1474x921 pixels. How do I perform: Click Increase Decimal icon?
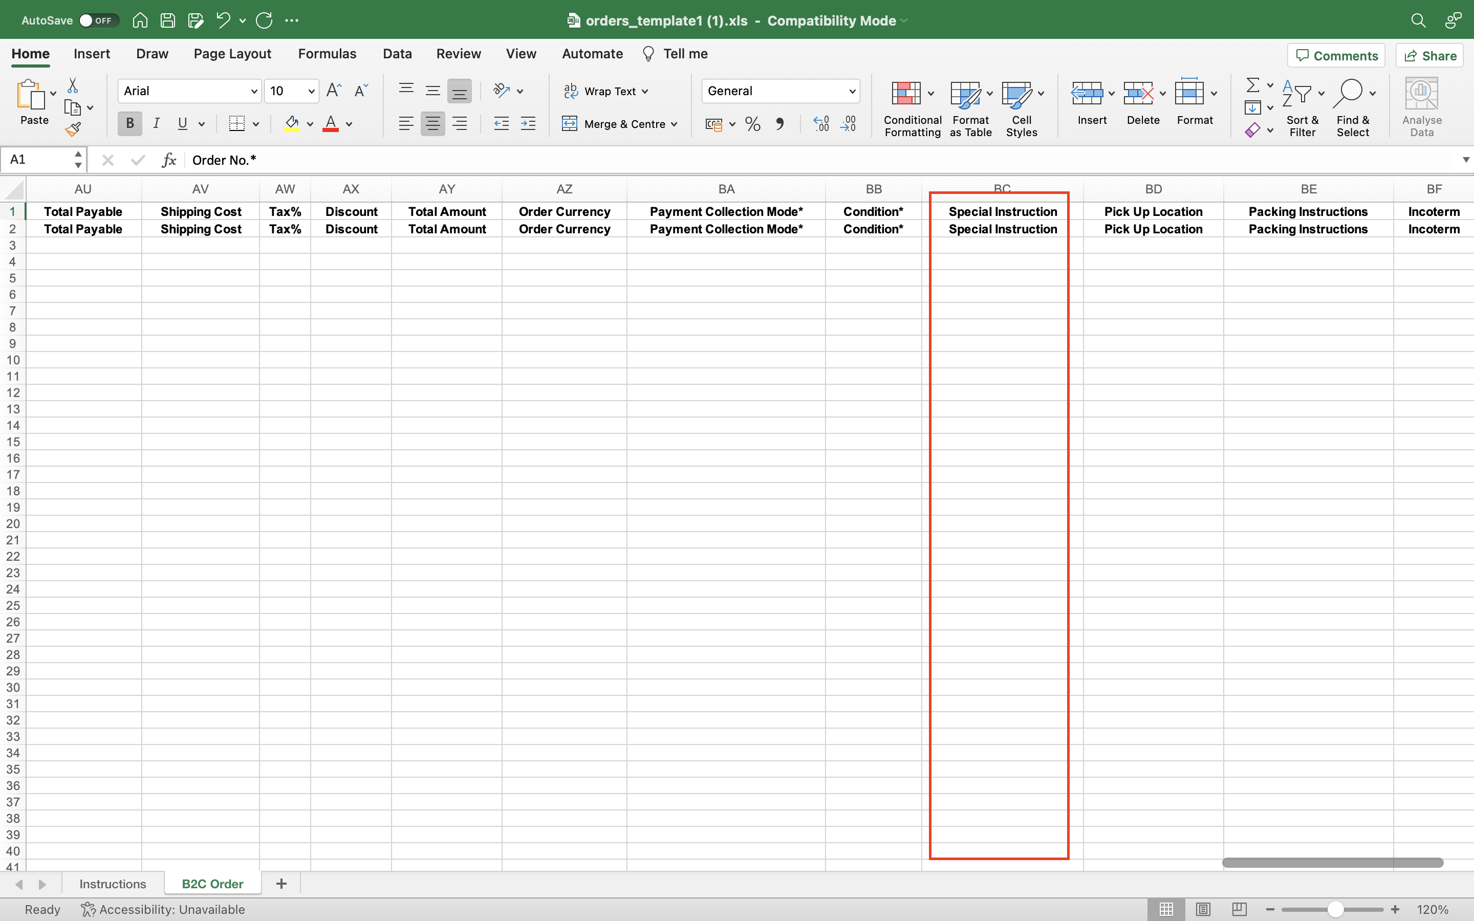tap(821, 124)
